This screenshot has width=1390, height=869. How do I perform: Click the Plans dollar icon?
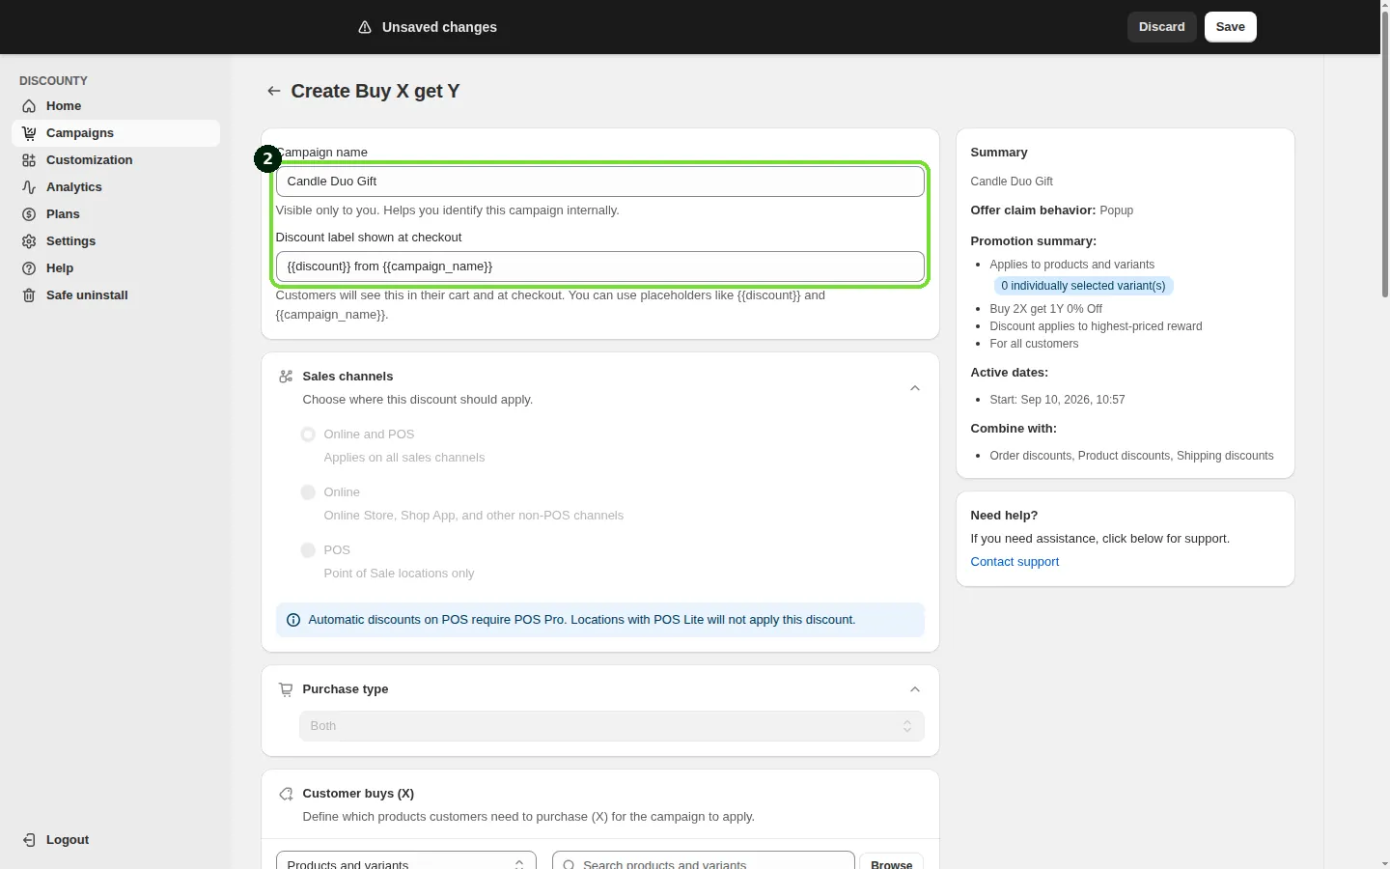(29, 214)
